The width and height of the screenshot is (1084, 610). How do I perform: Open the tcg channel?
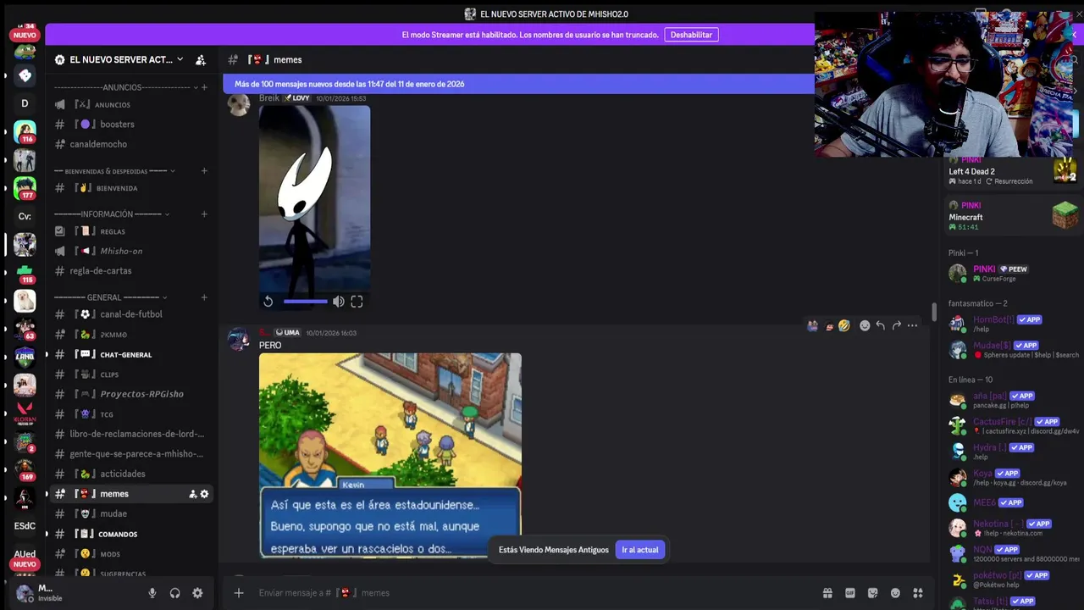(x=130, y=414)
